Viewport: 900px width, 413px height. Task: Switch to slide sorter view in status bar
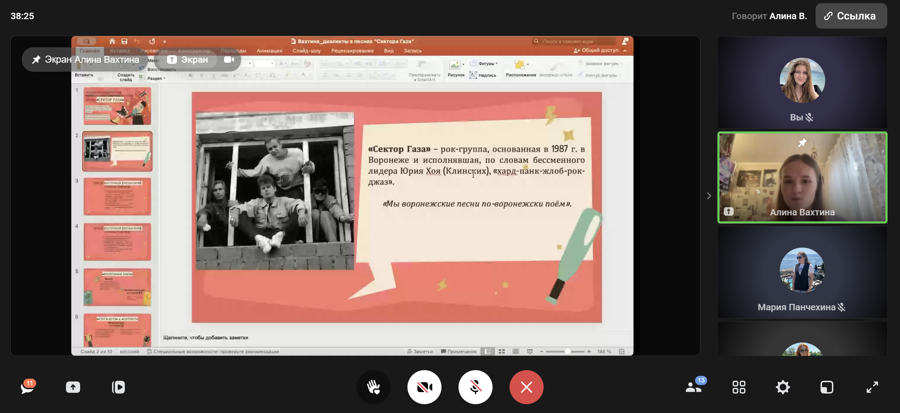point(502,351)
